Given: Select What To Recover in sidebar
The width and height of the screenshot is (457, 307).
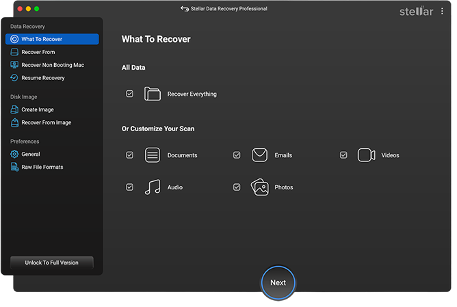Looking at the screenshot, I should (52, 39).
